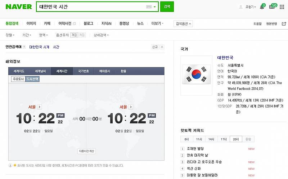
Task: Click the South Korea flag thumbnail
Action: [x=196, y=75]
